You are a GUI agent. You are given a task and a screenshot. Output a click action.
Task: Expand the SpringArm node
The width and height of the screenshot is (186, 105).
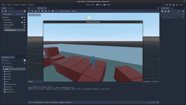click(x=3, y=22)
